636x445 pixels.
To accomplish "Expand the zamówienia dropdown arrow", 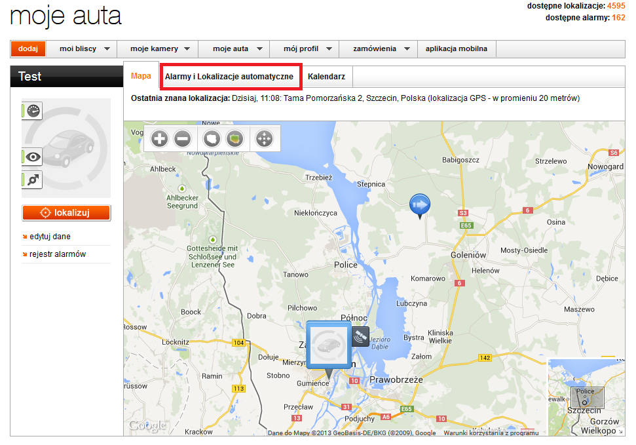I will pyautogui.click(x=407, y=49).
